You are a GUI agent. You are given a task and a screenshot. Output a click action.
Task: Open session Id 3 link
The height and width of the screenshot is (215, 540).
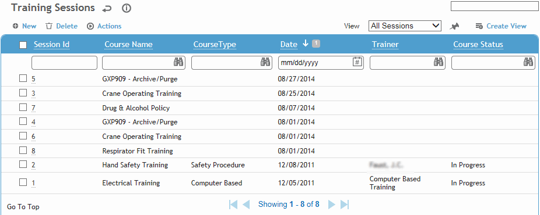coord(33,94)
